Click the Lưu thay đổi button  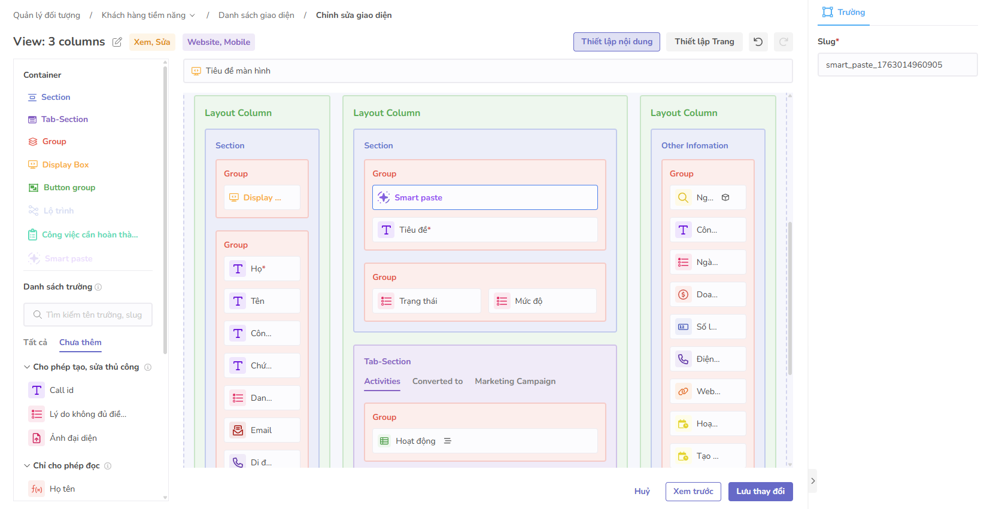[x=760, y=491]
